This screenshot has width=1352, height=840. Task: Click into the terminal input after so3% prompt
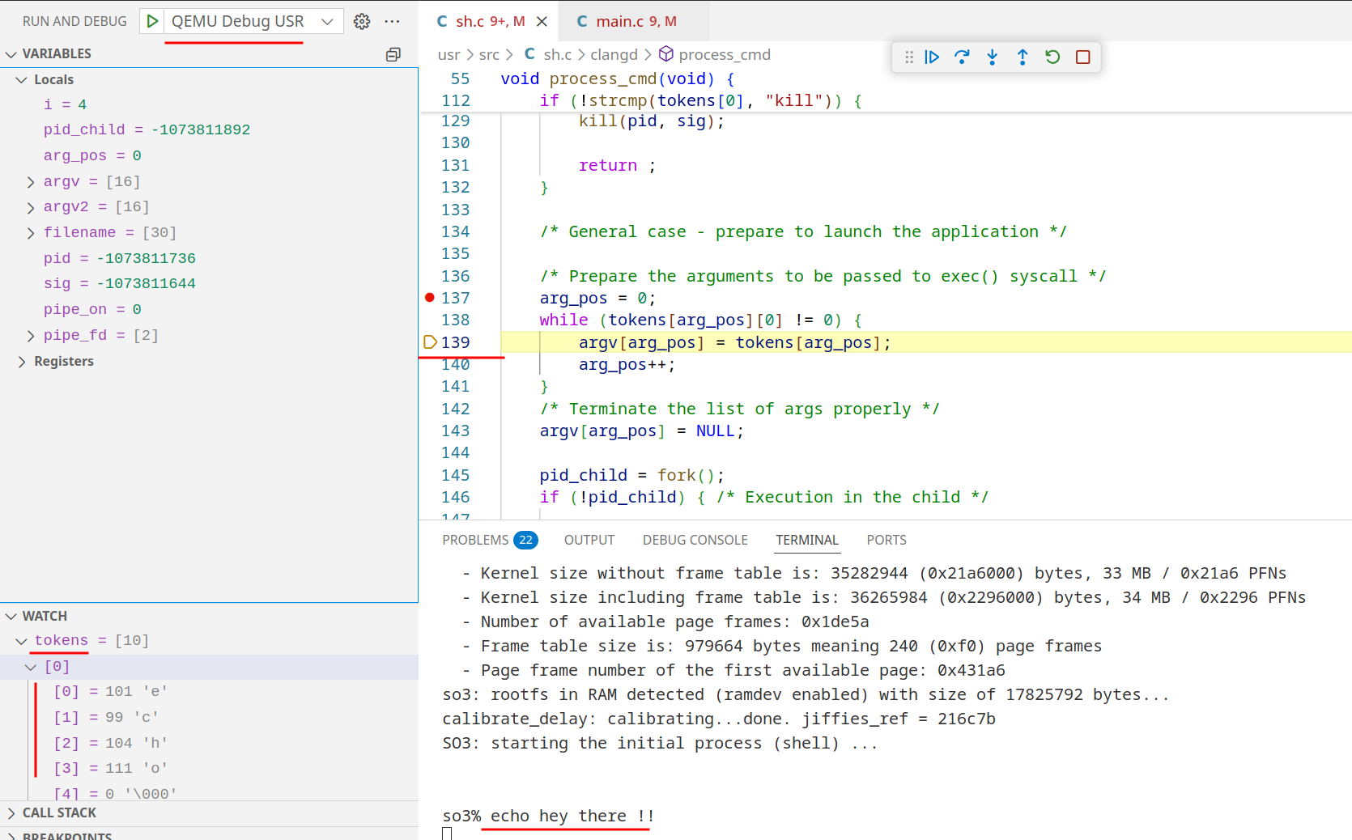(x=729, y=816)
